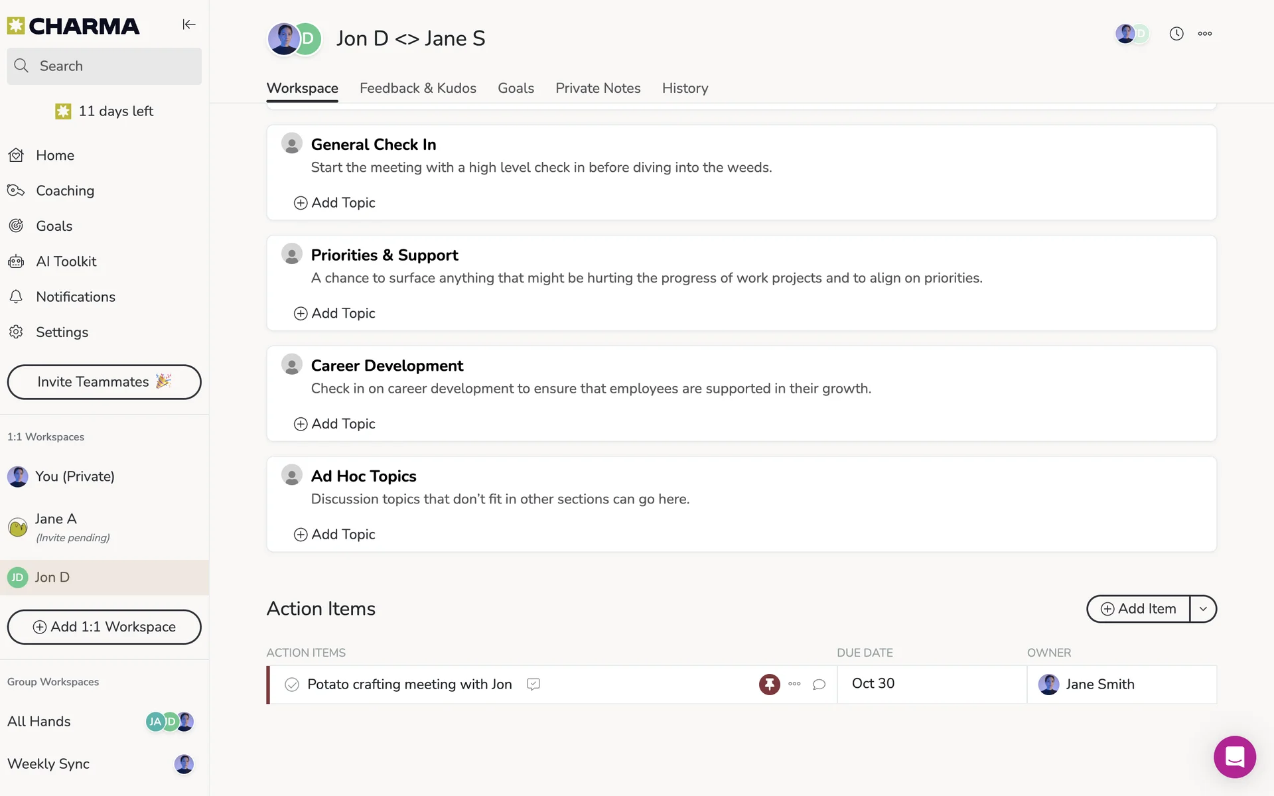
Task: Open the All Hands group workspace
Action: coord(39,721)
